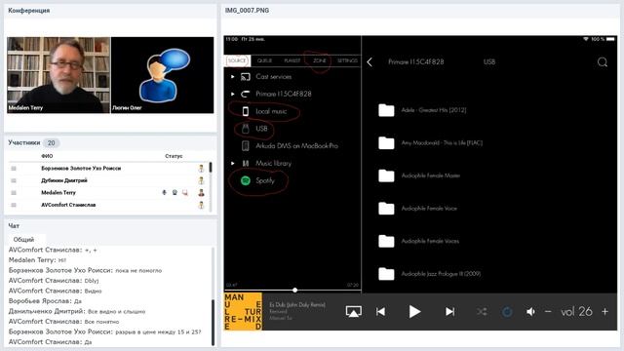The height and width of the screenshot is (351, 624).
Task: Click Medalen Terry webcam status icon
Action: [175, 193]
